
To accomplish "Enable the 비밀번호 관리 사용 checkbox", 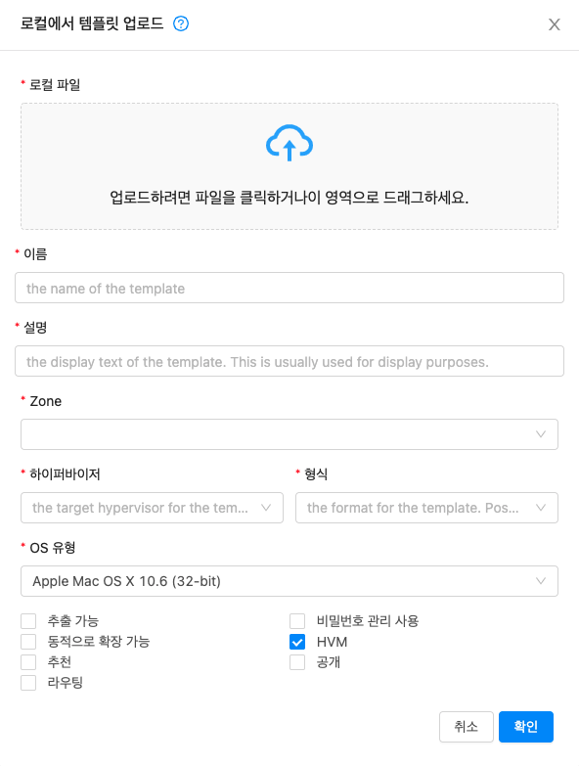I will pos(297,621).
